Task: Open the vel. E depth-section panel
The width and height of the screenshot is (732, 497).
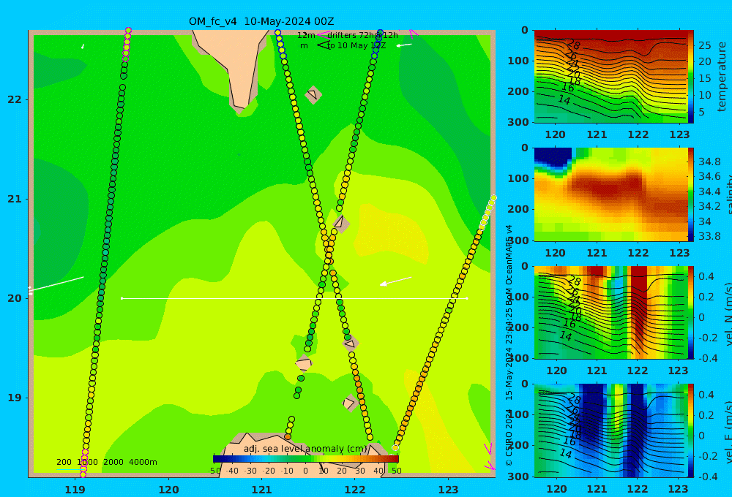Action: point(610,430)
